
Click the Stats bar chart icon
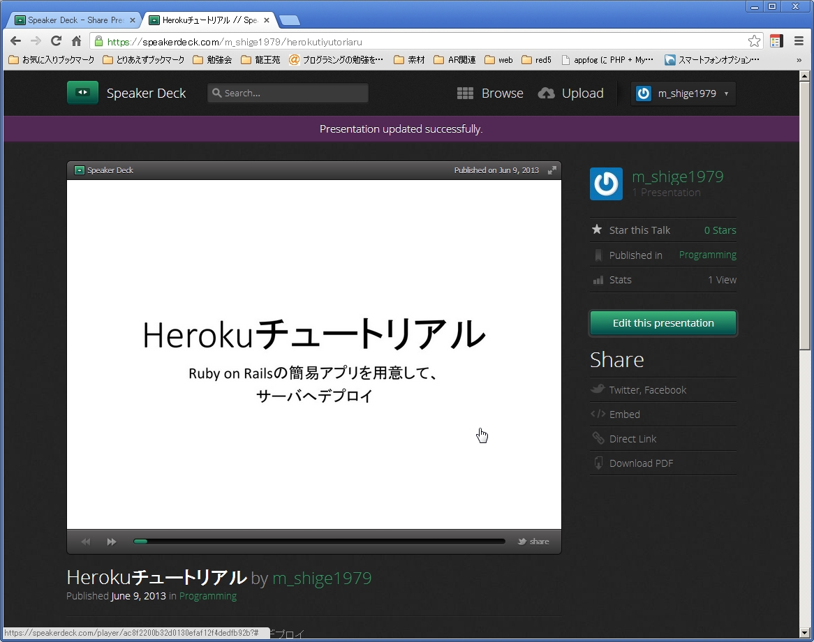(598, 281)
